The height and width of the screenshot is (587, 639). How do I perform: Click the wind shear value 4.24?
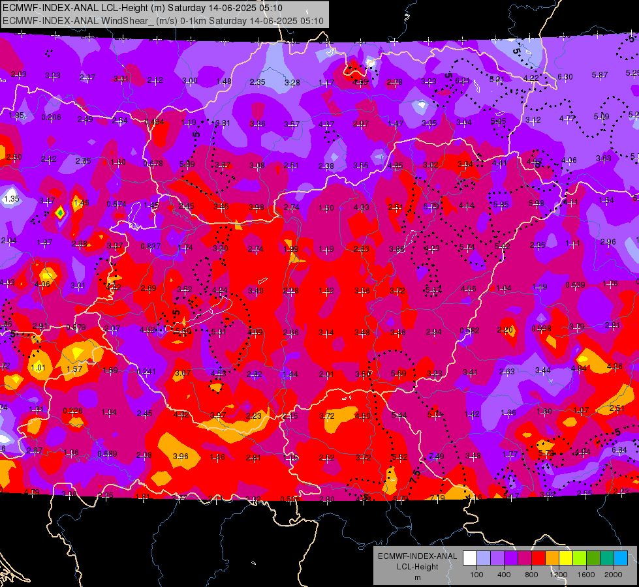220,290
